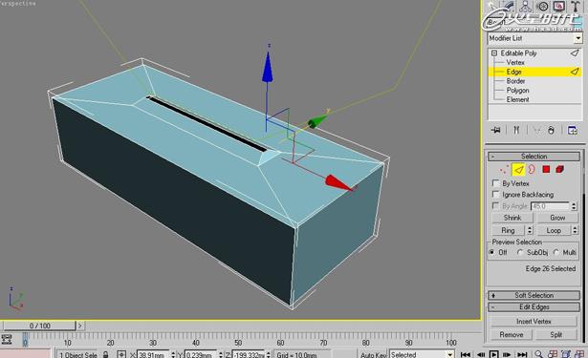Click the Y coordinate spinner

[220, 354]
